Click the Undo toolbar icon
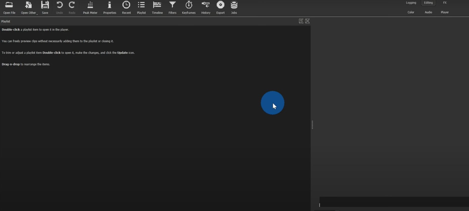The width and height of the screenshot is (469, 211). tap(60, 7)
